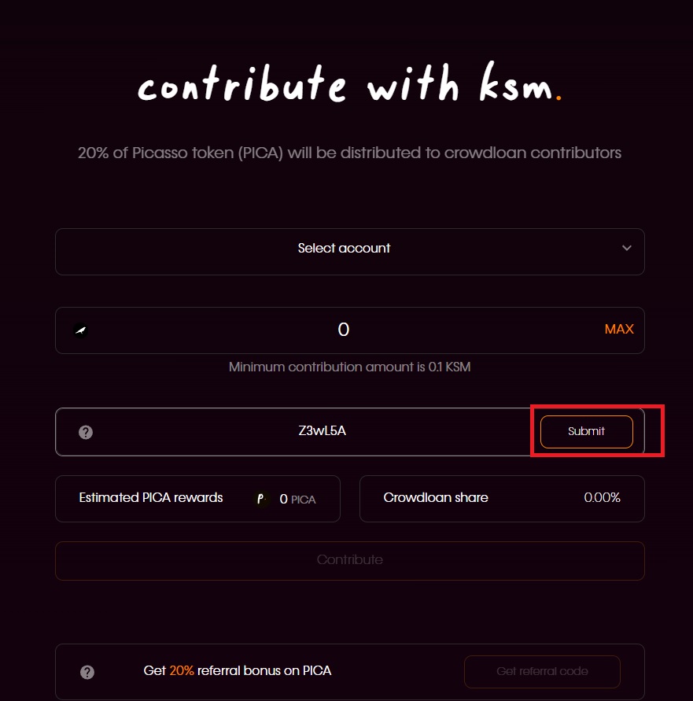693x701 pixels.
Task: Click the referral code field containing Z3wL5A
Action: click(x=323, y=431)
